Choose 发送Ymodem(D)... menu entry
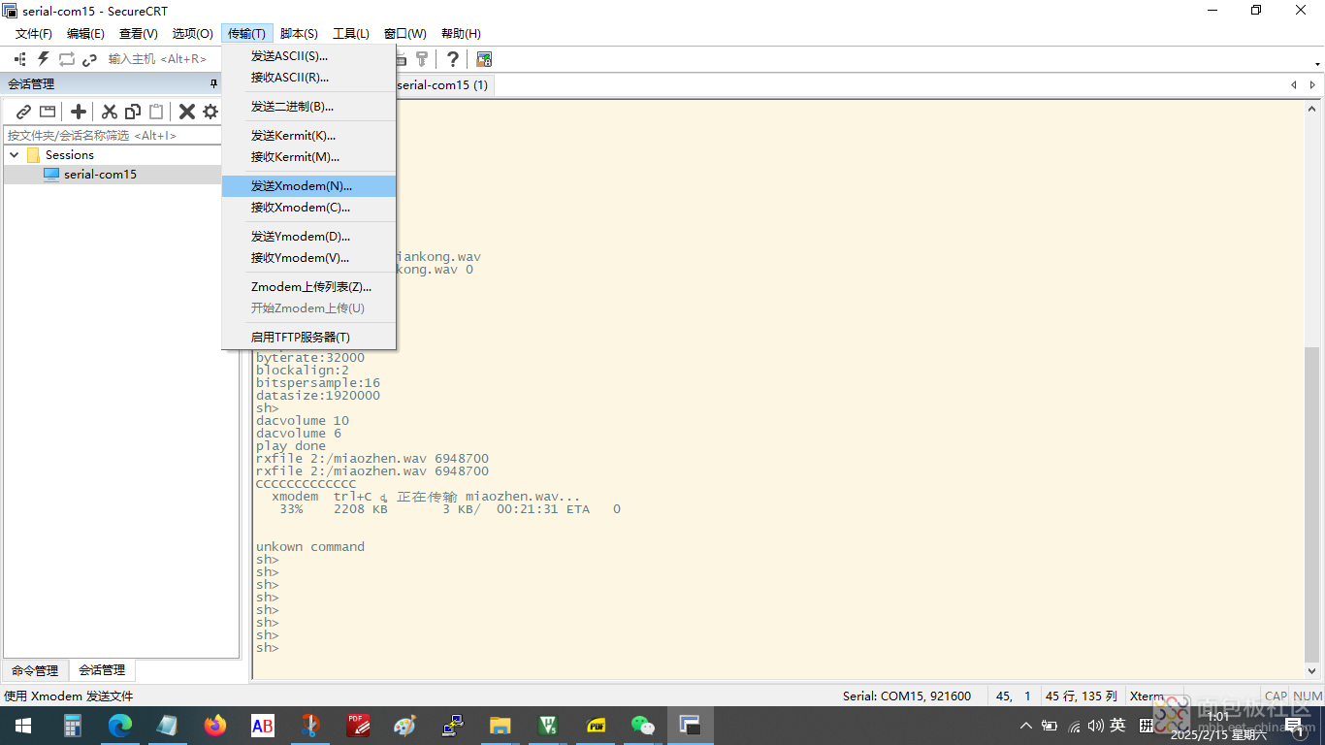Screen dimensions: 1325x745 pyautogui.click(x=308, y=237)
